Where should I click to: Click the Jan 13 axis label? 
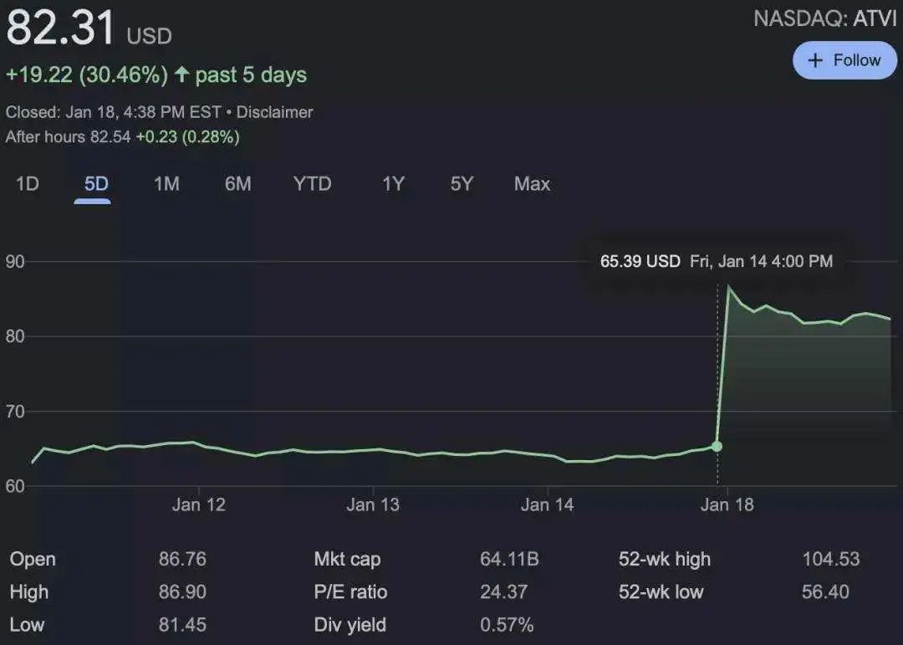tap(373, 505)
